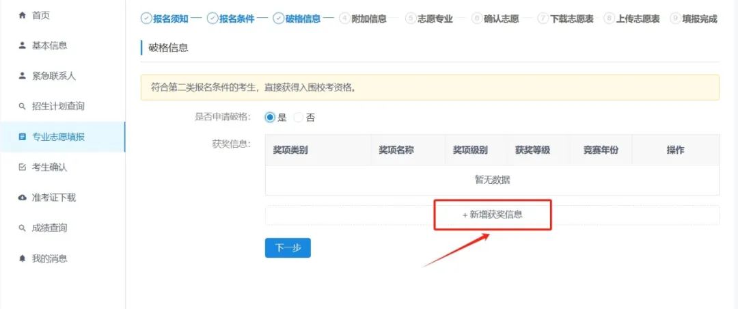Image resolution: width=738 pixels, height=309 pixels.
Task: Click 新增获奖信息 to add an award
Action: [492, 215]
